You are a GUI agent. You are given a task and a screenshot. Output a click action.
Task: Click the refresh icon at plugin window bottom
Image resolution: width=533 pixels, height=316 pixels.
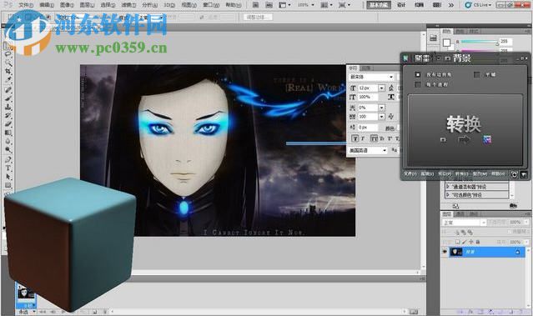pos(515,174)
